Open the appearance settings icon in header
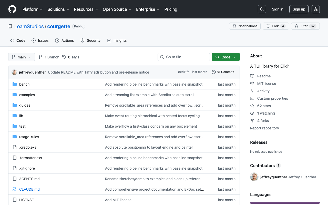 [315, 9]
